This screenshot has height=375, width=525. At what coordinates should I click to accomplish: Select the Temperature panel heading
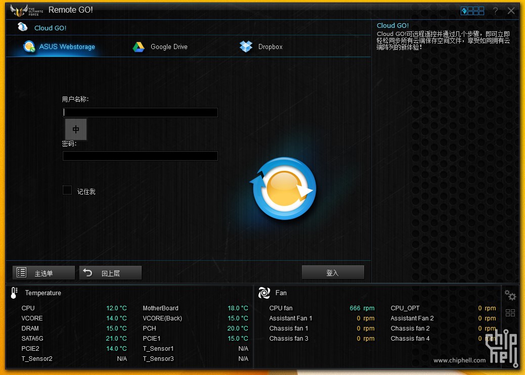[x=43, y=293]
